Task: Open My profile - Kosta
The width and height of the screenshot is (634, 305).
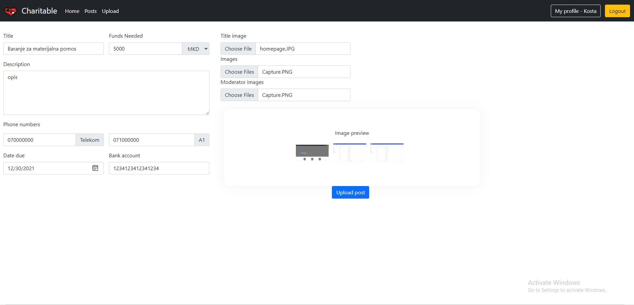Action: (x=575, y=11)
